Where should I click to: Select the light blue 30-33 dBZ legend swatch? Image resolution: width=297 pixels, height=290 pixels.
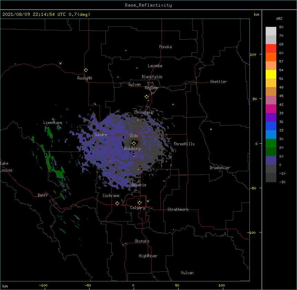click(x=271, y=134)
